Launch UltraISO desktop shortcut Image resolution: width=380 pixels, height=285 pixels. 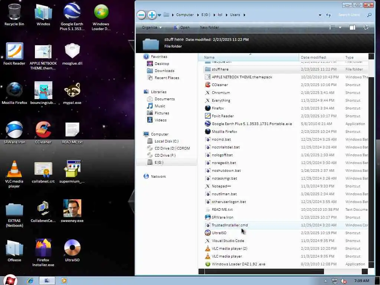72,250
